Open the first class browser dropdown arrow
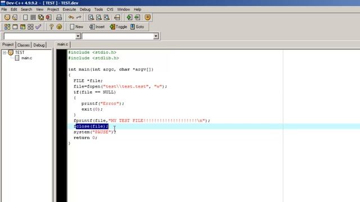This screenshot has height=202, width=360. coord(78,36)
